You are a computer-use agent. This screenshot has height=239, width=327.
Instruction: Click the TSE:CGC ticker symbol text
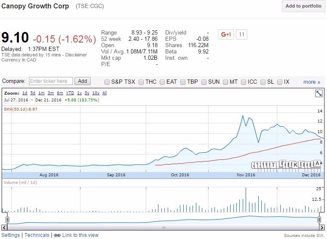pyautogui.click(x=90, y=6)
